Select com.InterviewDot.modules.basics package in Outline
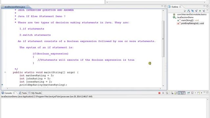Viewport: 210px width, 118px height. (x=192, y=14)
